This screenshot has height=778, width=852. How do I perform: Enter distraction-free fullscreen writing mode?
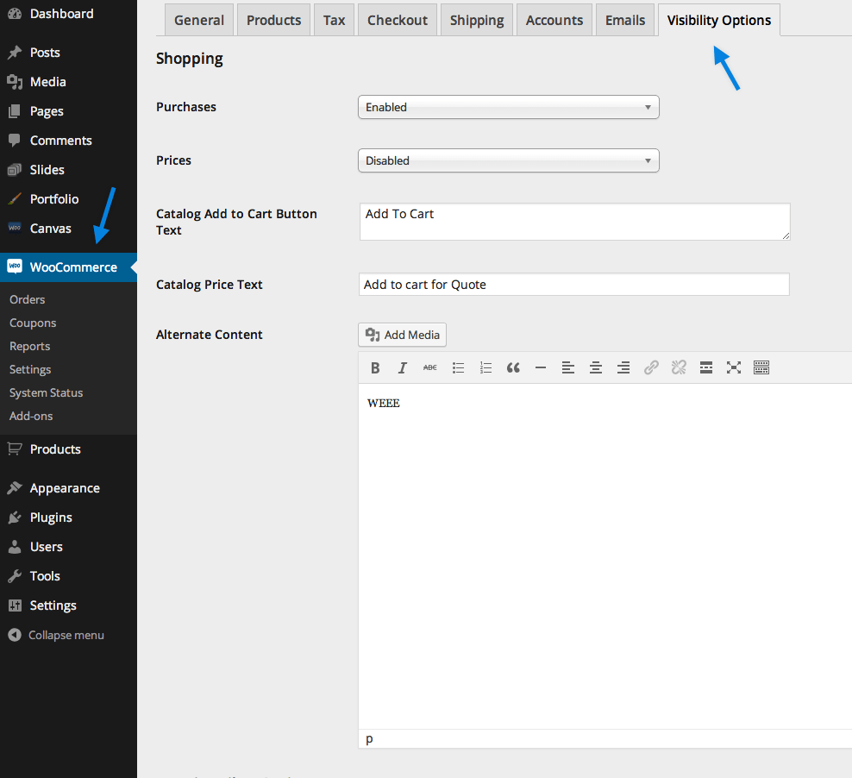pyautogui.click(x=734, y=367)
